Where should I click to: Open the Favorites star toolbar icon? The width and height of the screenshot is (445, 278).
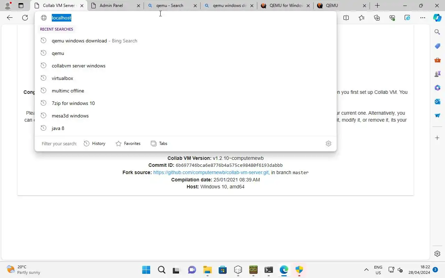[x=362, y=18]
